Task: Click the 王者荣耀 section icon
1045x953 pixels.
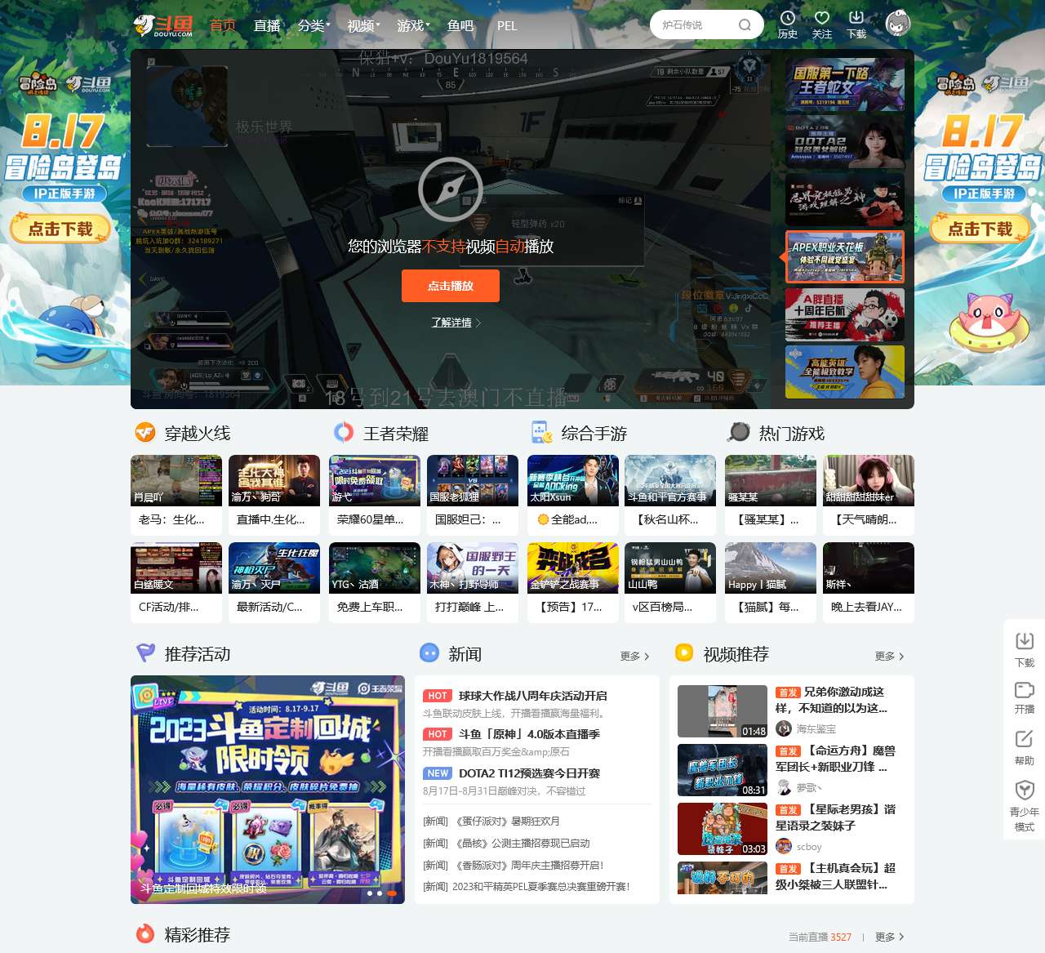Action: (x=344, y=432)
